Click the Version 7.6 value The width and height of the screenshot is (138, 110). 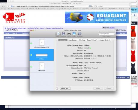coord(85,51)
